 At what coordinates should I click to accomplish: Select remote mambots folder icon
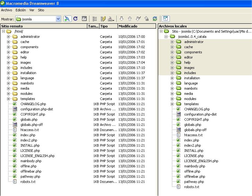point(15,83)
